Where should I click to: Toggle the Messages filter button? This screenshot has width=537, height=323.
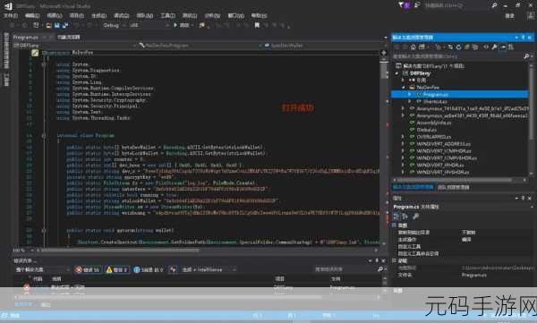(x=149, y=270)
